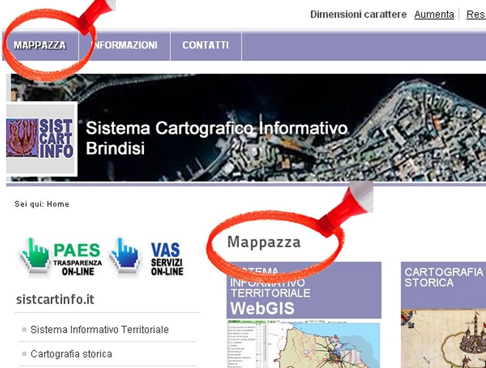Click the font size Reset link
The image size is (486, 368).
(x=475, y=14)
